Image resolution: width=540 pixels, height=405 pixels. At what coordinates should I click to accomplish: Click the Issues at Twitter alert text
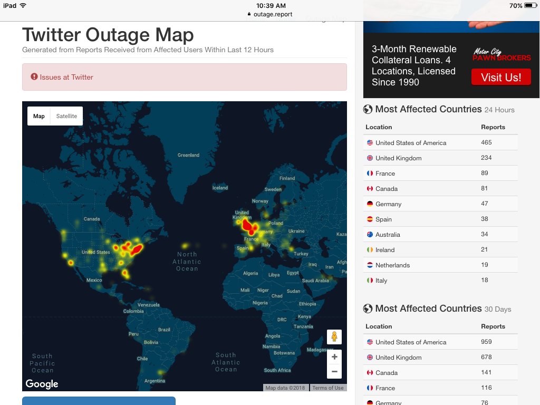pyautogui.click(x=66, y=77)
